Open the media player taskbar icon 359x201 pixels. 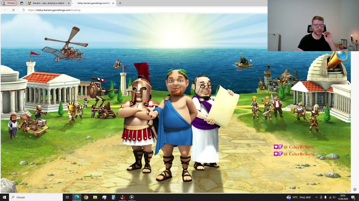(x=132, y=197)
